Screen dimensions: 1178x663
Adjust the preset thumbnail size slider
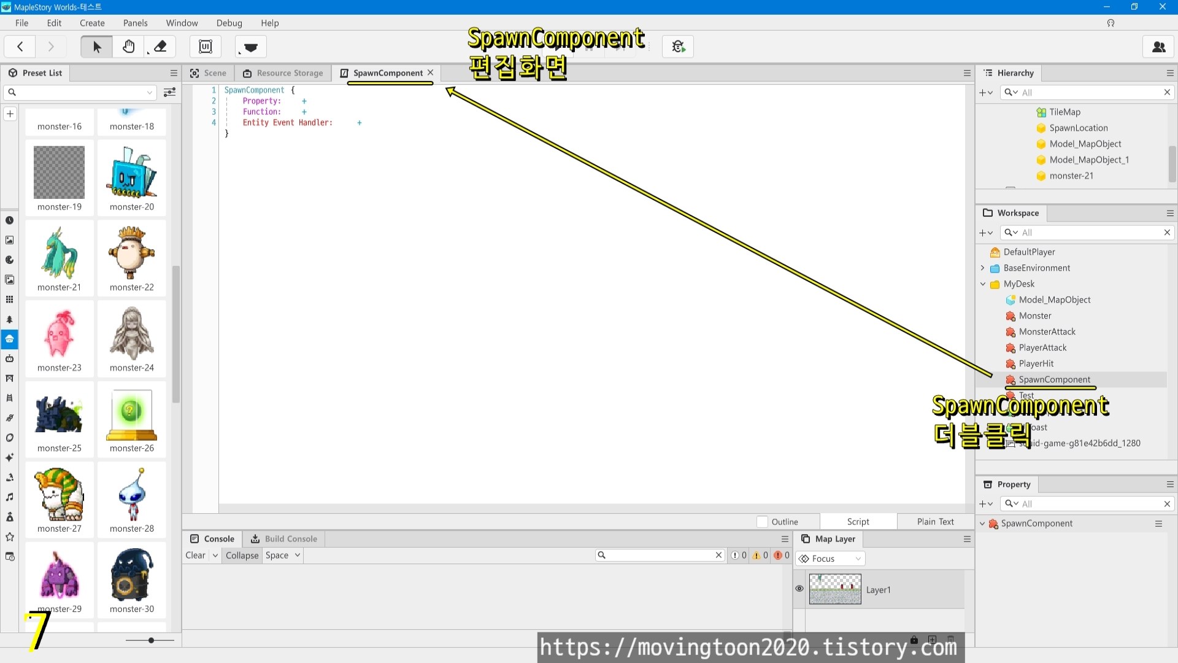click(151, 640)
